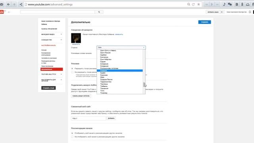Select Сент-Люсия in country list

(x=120, y=53)
